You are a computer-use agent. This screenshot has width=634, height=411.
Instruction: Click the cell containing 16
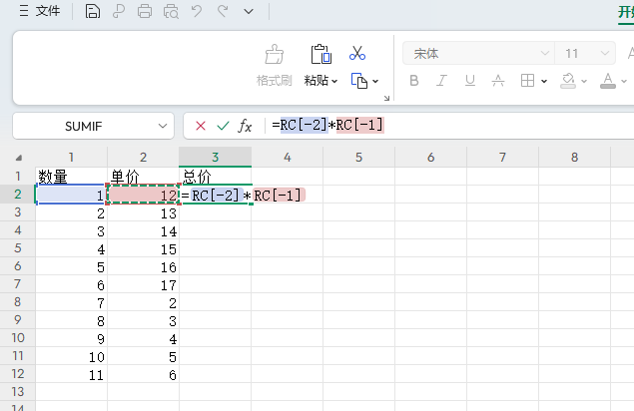143,266
